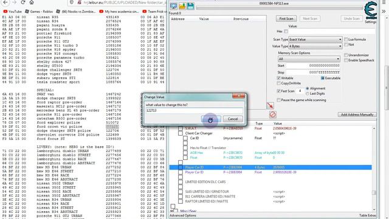Open the process list computer icon
Viewport: 389px width, 219px height.
click(x=173, y=7)
